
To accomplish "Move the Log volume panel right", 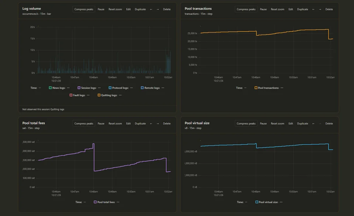I will (157, 9).
